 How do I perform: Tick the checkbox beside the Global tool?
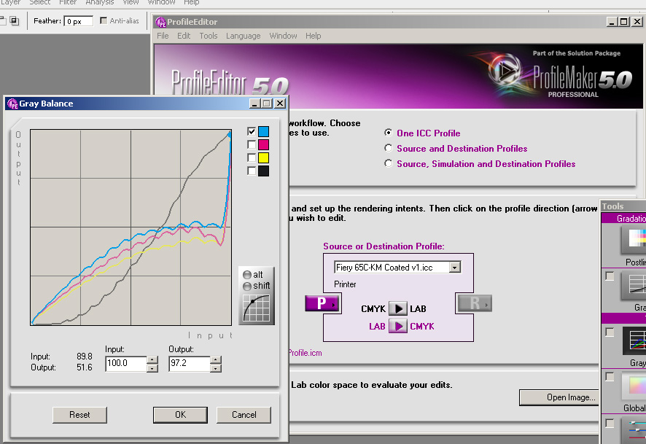tap(610, 377)
